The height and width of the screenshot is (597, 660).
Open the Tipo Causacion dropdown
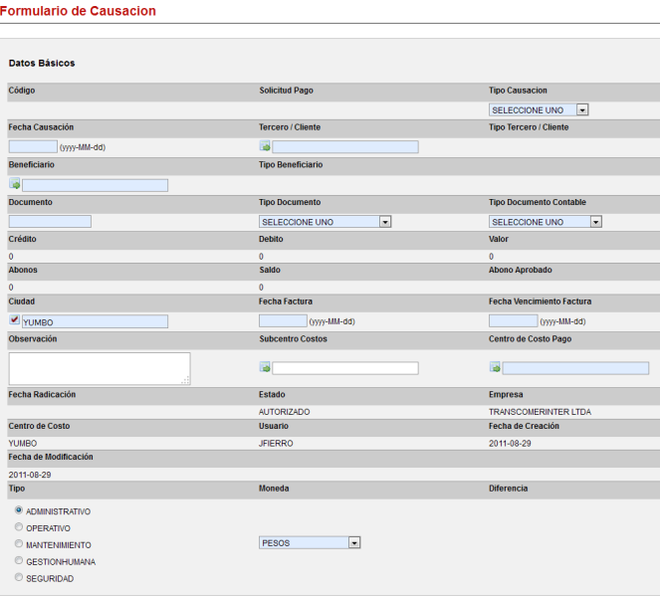(x=539, y=110)
